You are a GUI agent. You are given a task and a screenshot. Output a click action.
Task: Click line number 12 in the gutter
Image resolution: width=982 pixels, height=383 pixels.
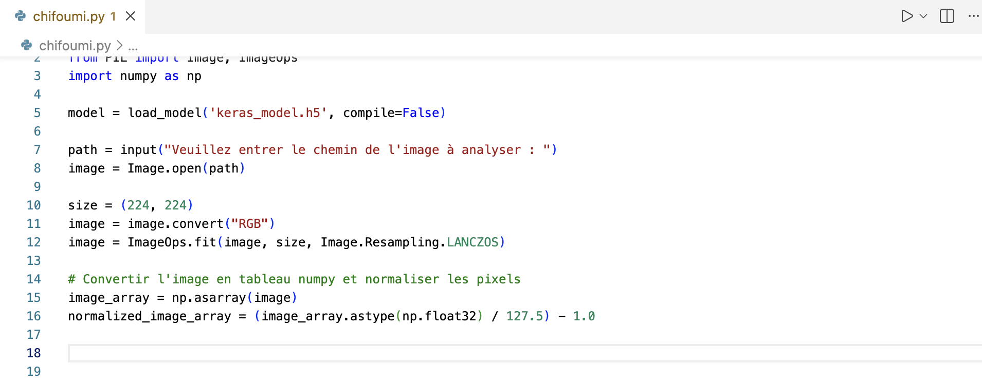click(x=34, y=242)
